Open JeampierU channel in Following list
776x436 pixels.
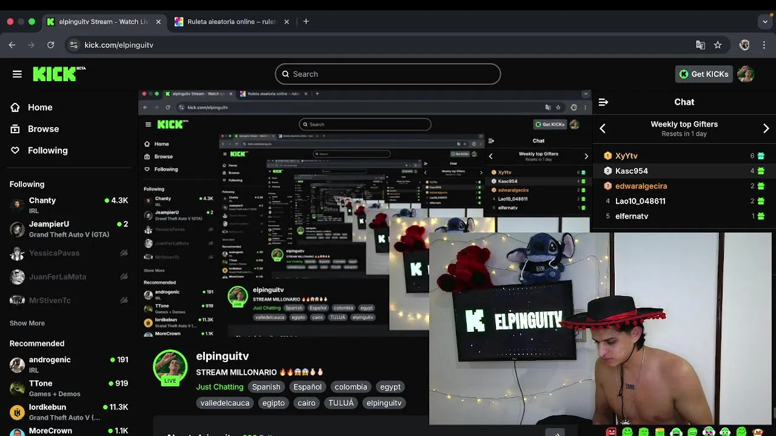(69, 229)
